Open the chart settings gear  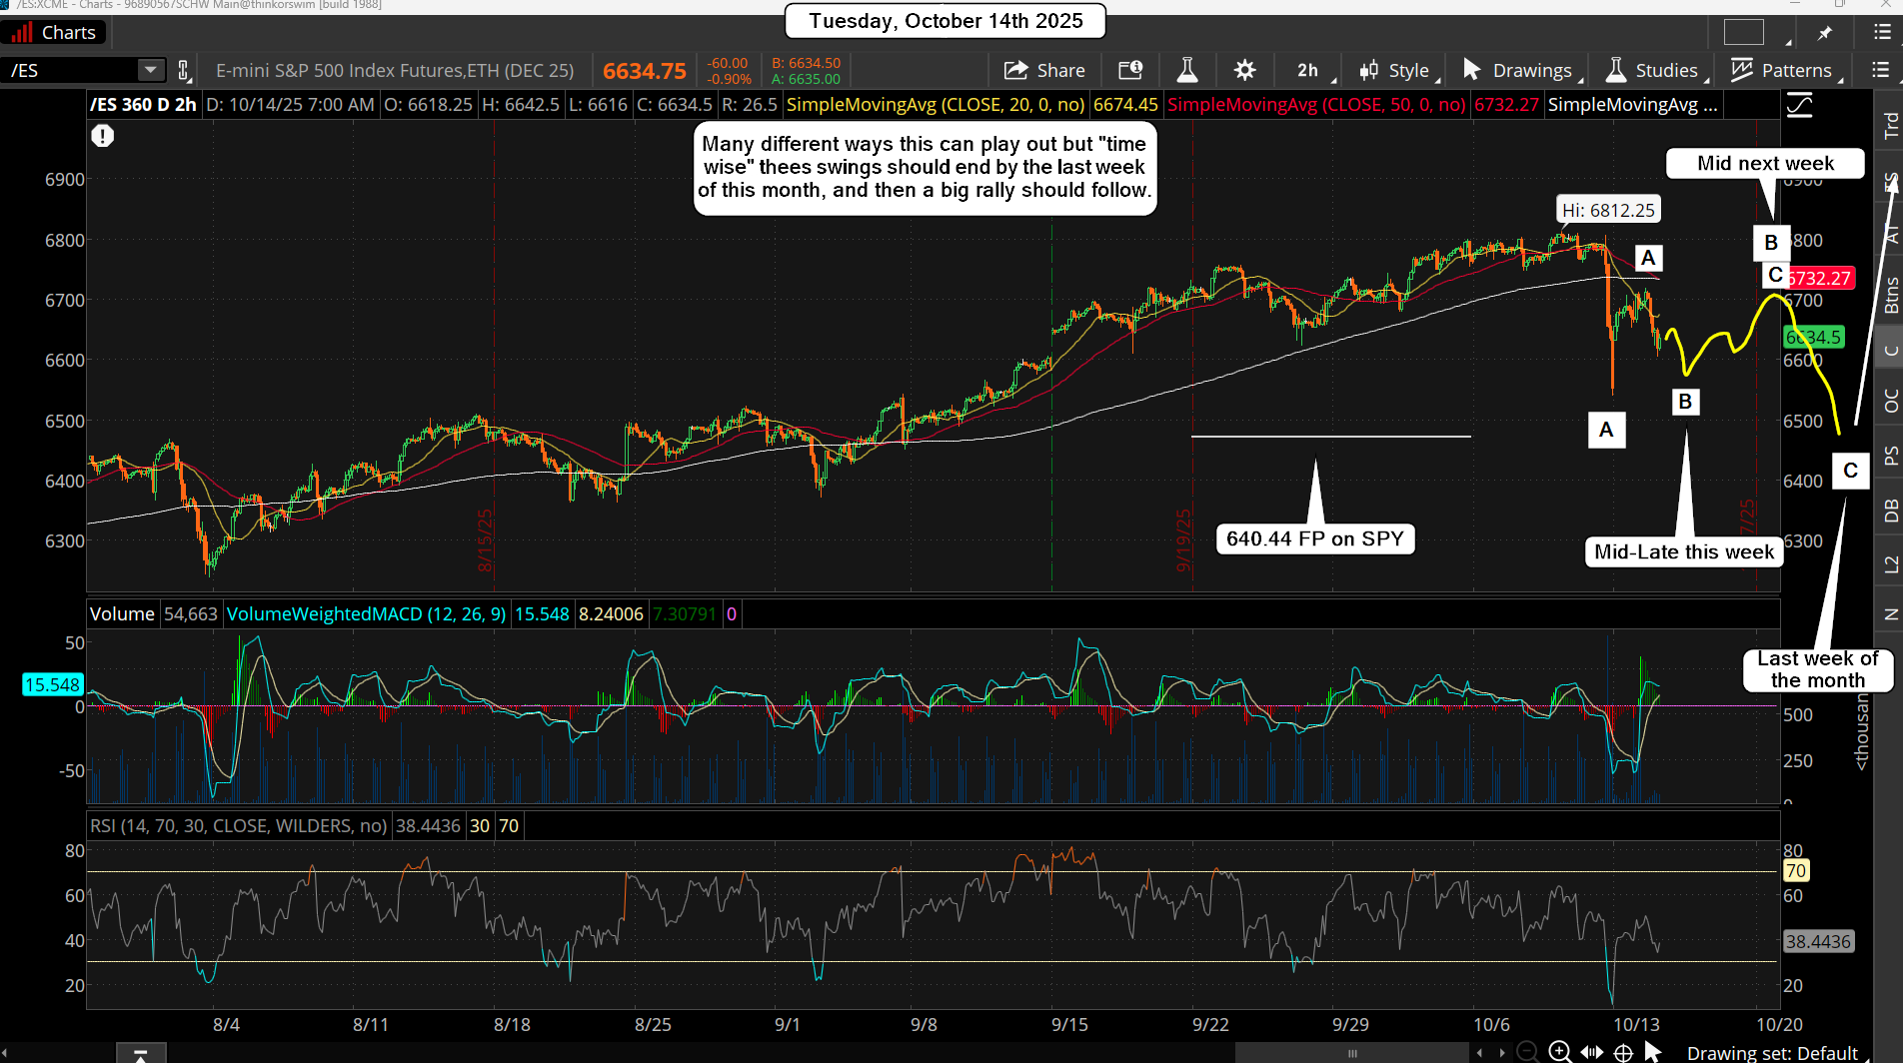[1244, 70]
